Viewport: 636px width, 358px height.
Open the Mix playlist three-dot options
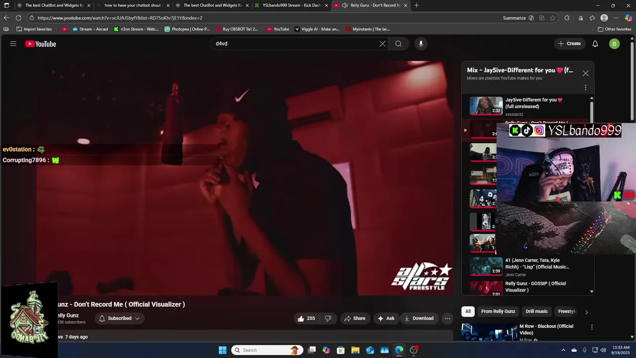[x=585, y=88]
